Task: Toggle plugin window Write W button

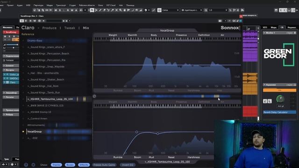Action: point(35,21)
